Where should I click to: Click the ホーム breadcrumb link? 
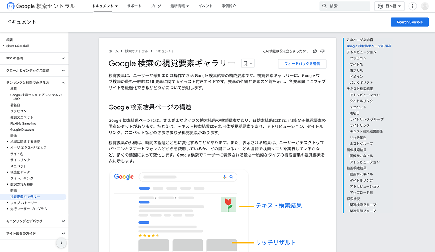pos(113,51)
